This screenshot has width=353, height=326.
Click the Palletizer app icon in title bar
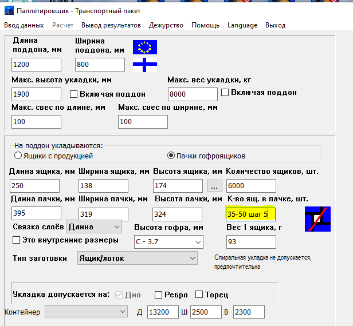[9, 11]
